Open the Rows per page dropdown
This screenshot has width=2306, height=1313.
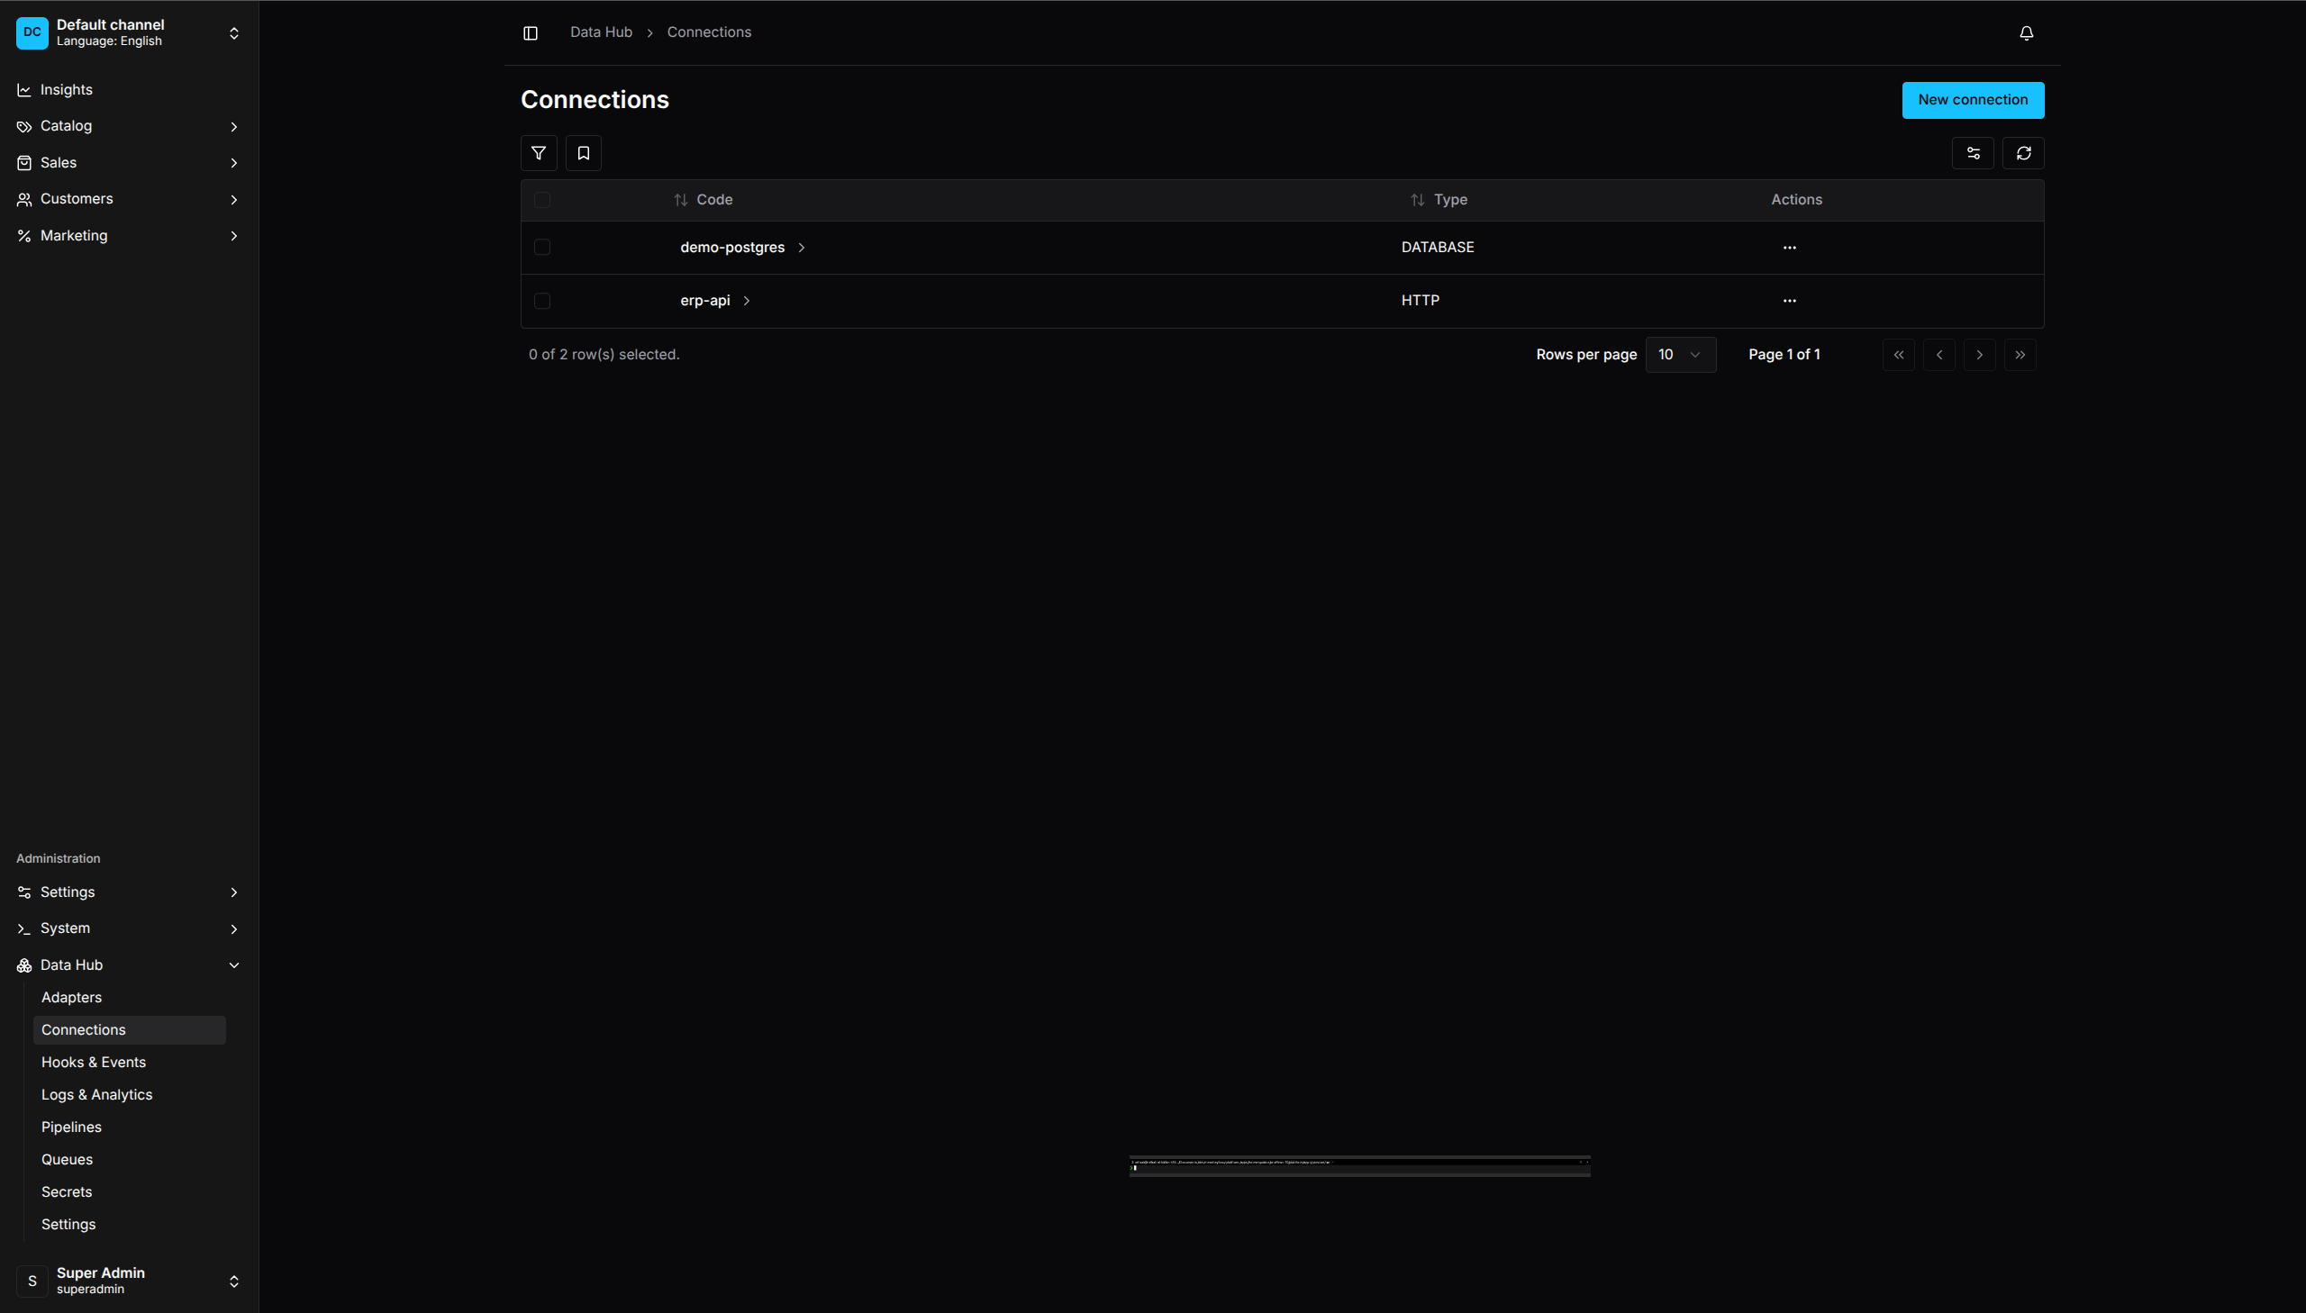(x=1679, y=356)
